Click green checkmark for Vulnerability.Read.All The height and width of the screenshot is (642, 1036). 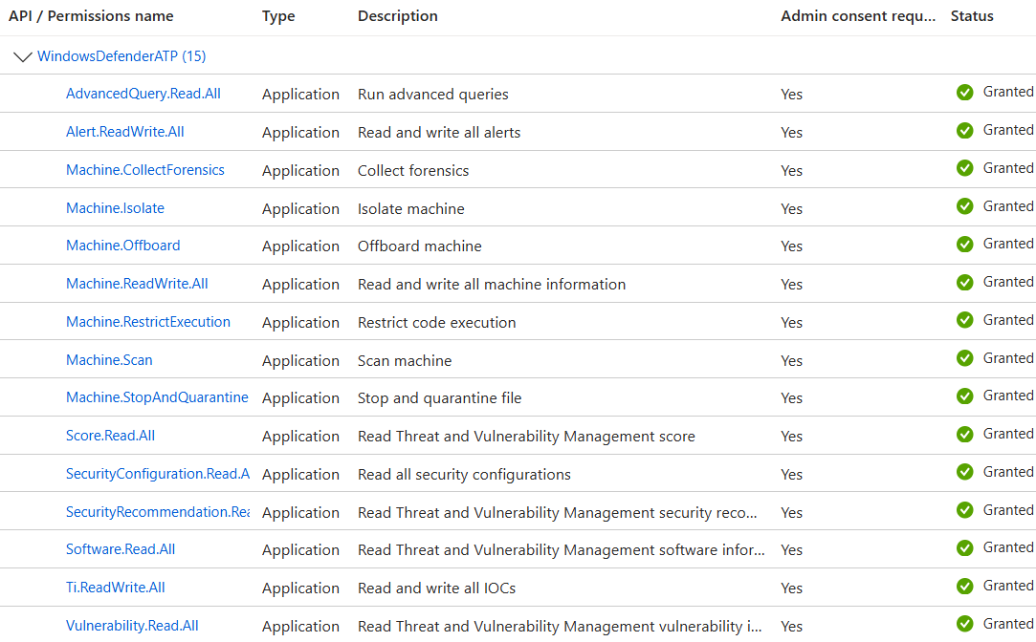(x=964, y=624)
